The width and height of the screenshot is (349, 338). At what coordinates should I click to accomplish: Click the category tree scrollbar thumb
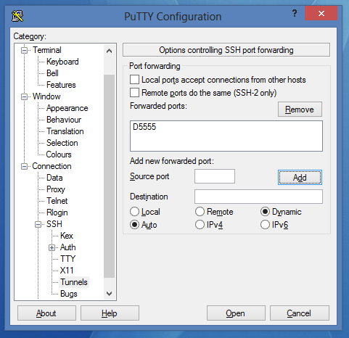click(109, 176)
